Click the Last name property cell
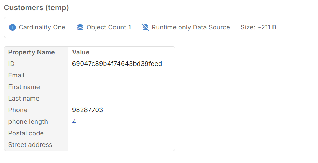Viewport: 318px width, 163px height. (24, 99)
